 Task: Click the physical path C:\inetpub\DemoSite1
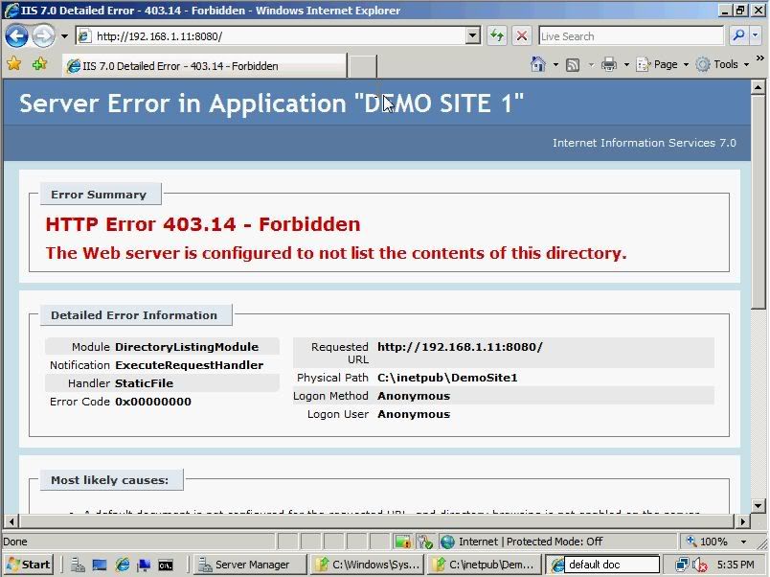447,378
